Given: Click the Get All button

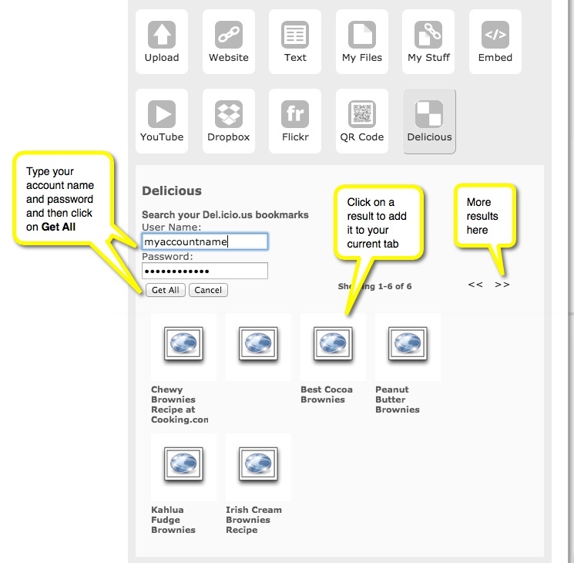Looking at the screenshot, I should pos(166,290).
